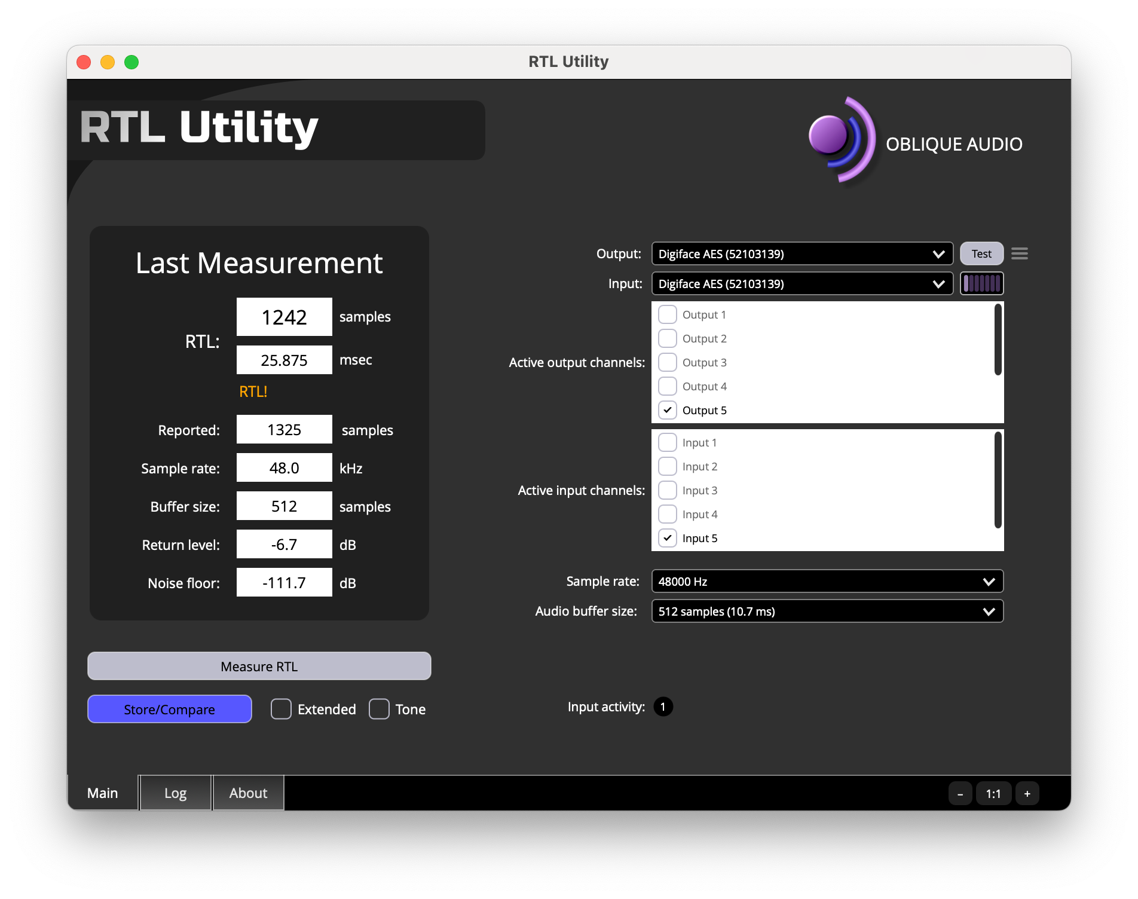This screenshot has width=1138, height=899.
Task: Open the Audio buffer size dropdown
Action: 827,611
